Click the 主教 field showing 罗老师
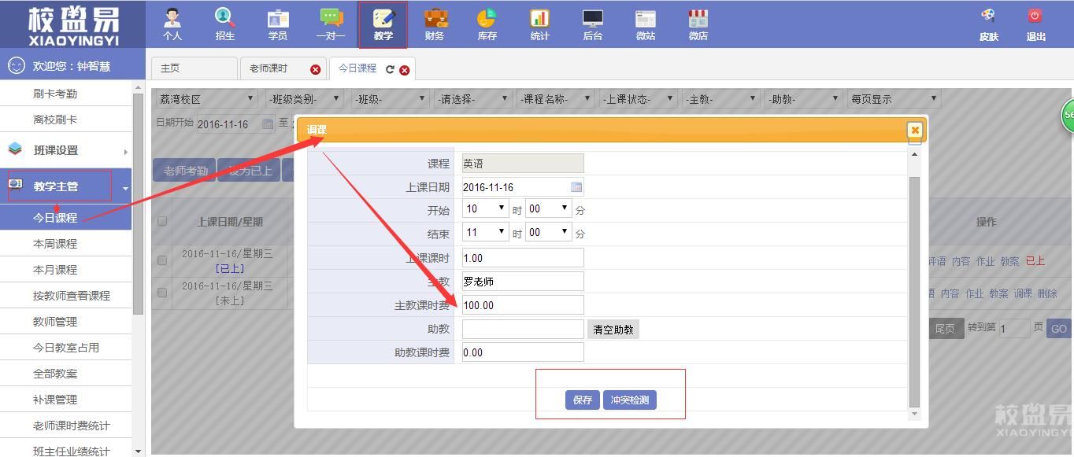This screenshot has width=1074, height=457. pyautogui.click(x=523, y=282)
